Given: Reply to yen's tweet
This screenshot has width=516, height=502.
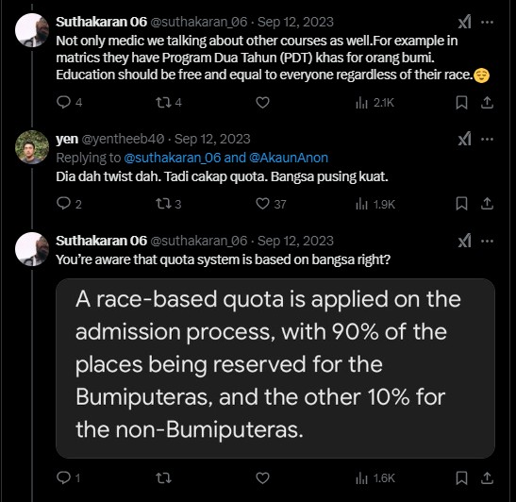Looking at the screenshot, I should pos(69,204).
